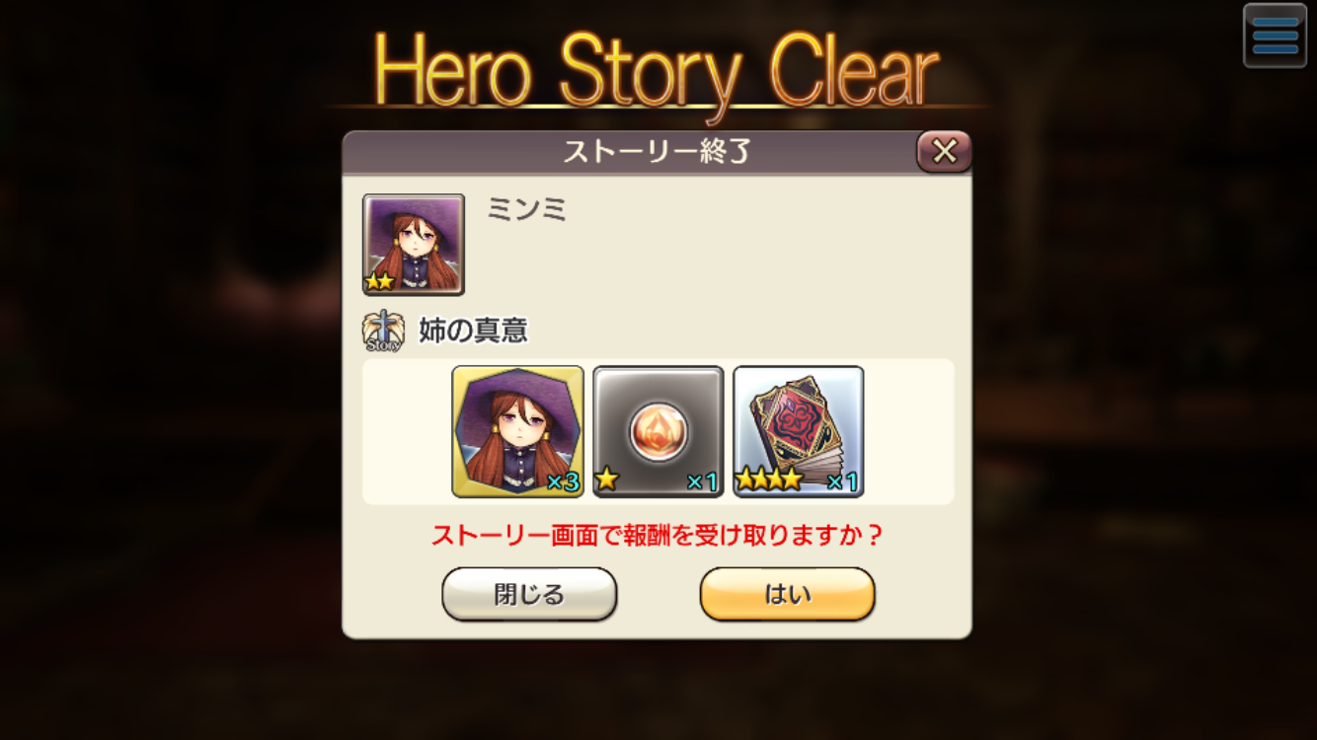Viewport: 1317px width, 740px height.
Task: Confirm with the はい button
Action: pos(788,594)
